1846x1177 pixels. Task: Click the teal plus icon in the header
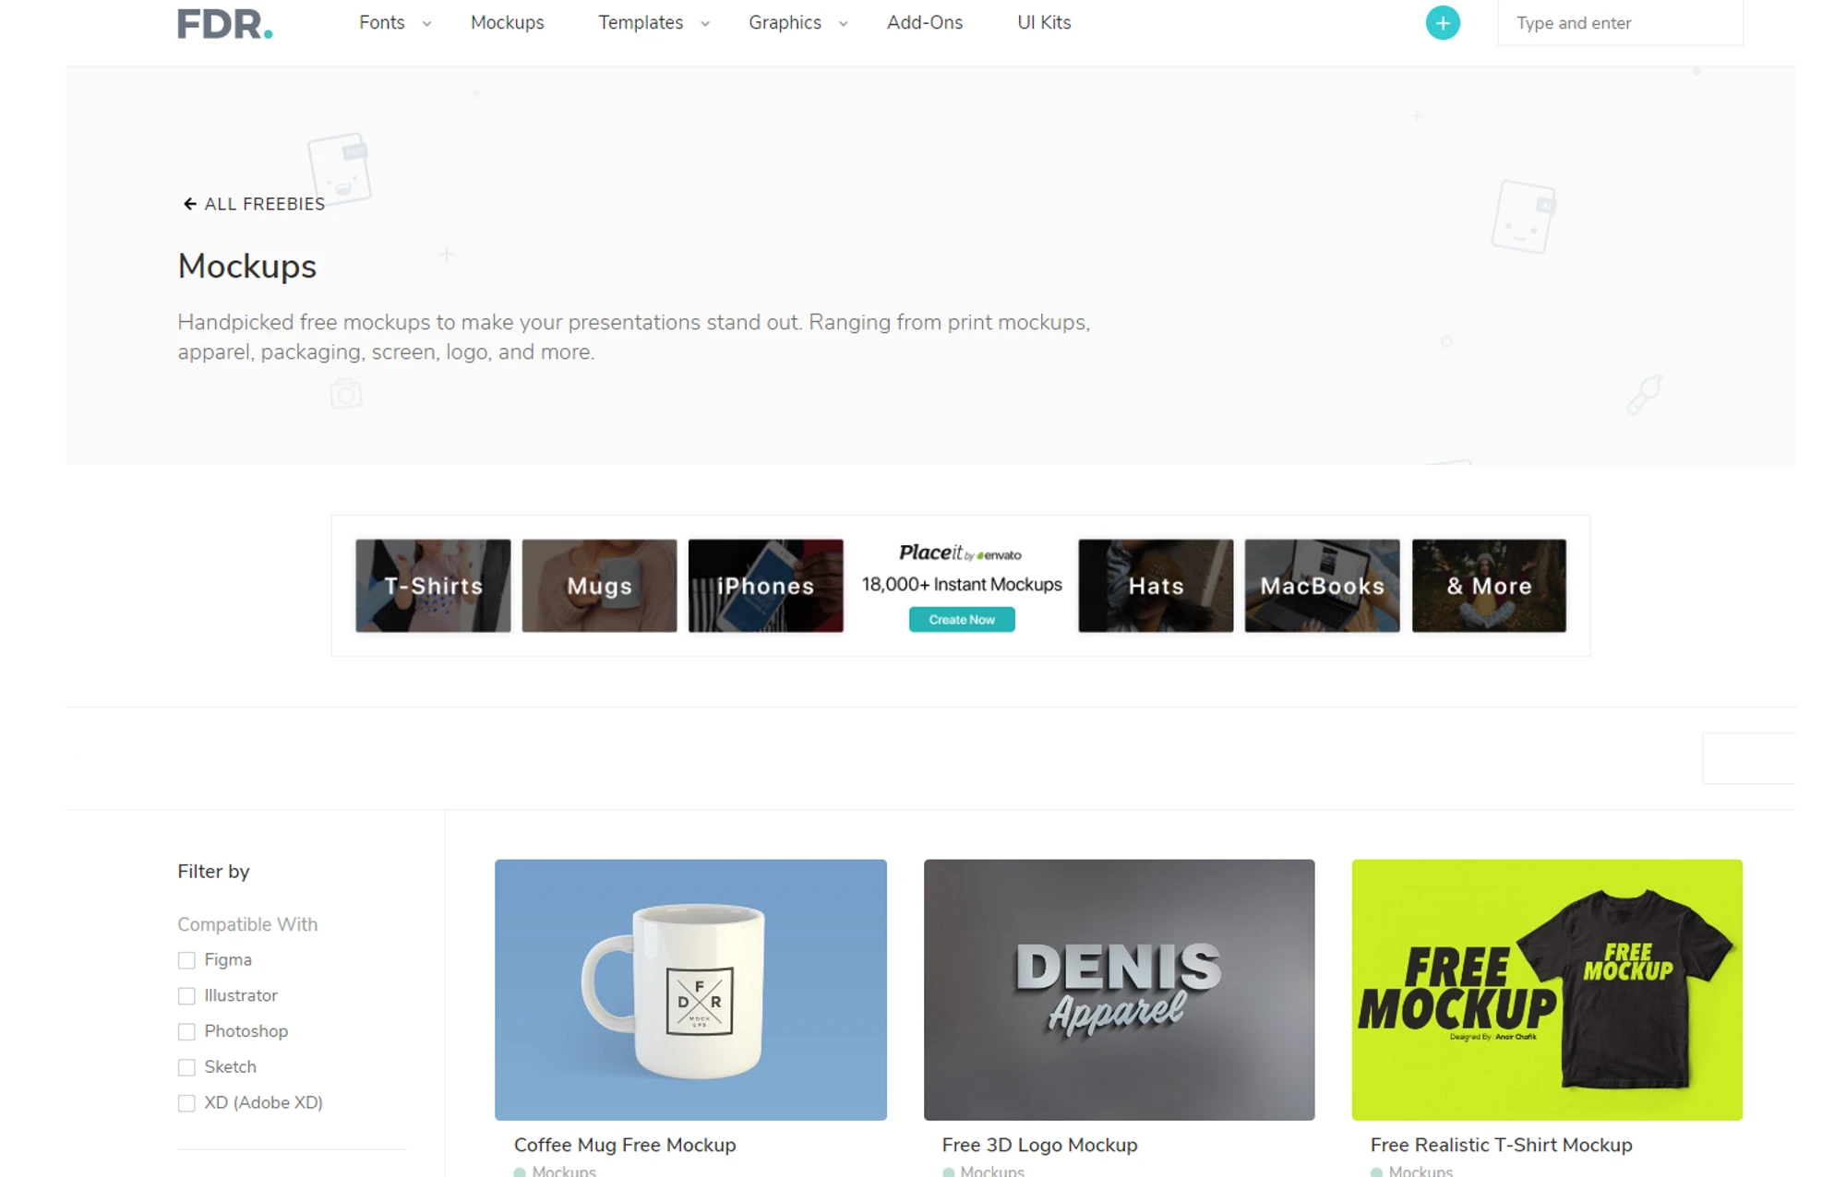[1442, 23]
